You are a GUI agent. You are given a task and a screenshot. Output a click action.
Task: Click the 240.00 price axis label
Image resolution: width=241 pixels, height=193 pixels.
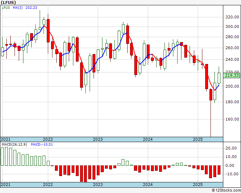pos(232,59)
